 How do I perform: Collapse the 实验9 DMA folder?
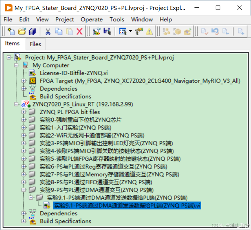coord(23,190)
